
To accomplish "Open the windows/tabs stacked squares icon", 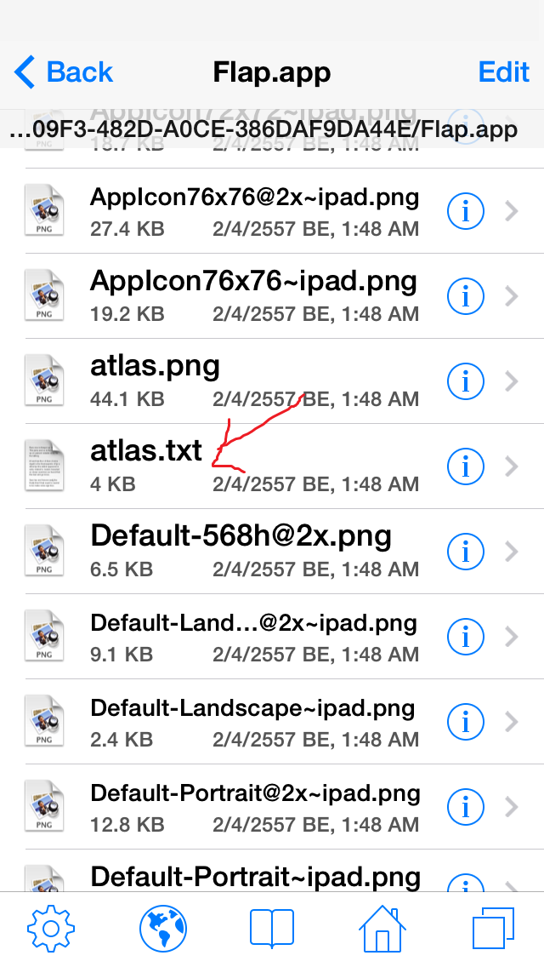I will coord(494,928).
